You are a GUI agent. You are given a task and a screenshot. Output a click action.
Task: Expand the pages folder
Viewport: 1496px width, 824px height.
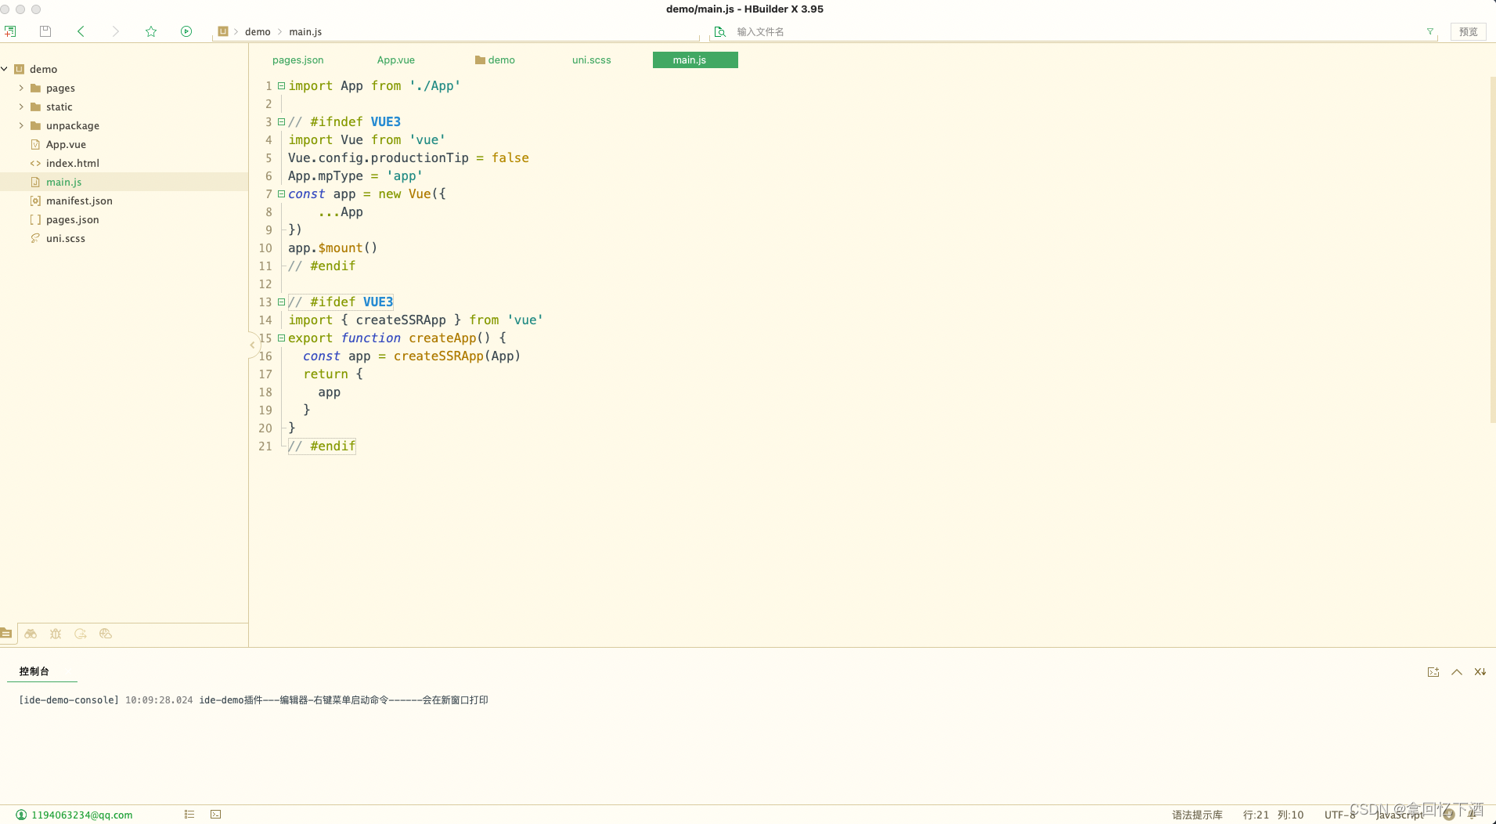(x=21, y=88)
